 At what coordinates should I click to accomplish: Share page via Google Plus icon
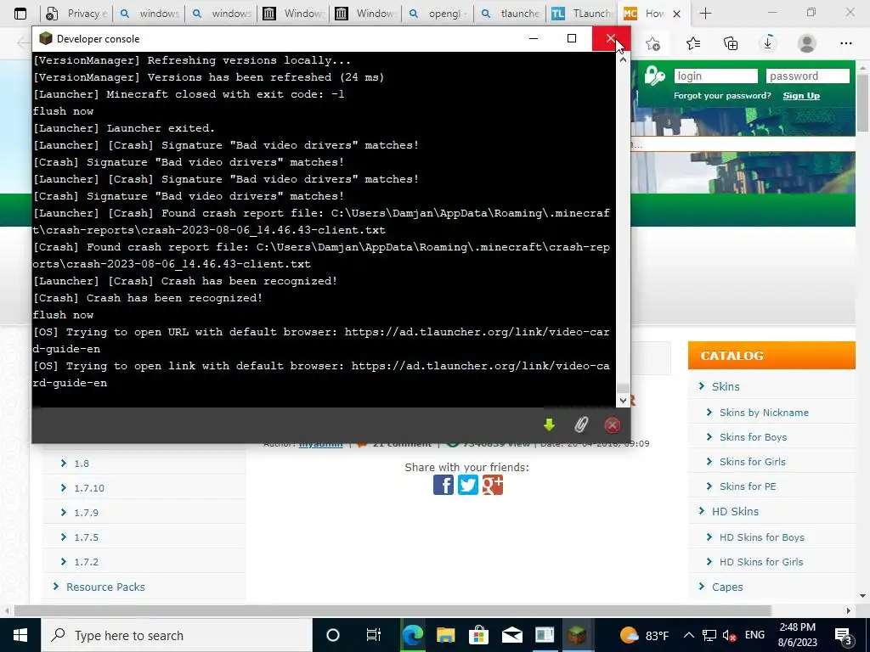click(x=492, y=485)
